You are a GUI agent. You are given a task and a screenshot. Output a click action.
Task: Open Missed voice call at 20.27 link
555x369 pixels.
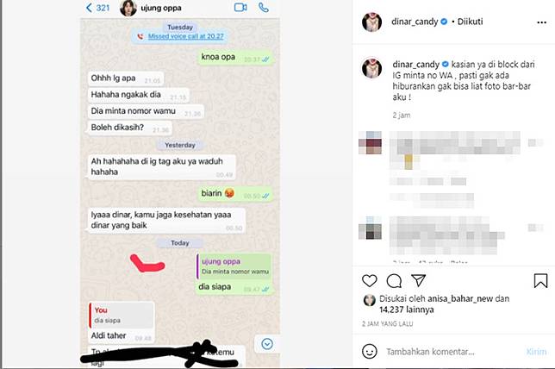click(x=185, y=36)
